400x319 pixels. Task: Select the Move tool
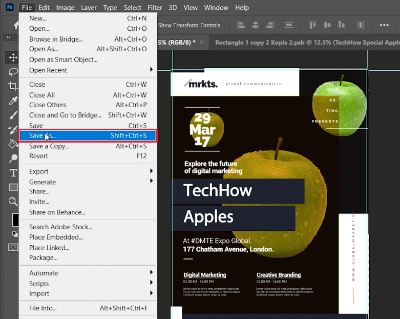(13, 57)
